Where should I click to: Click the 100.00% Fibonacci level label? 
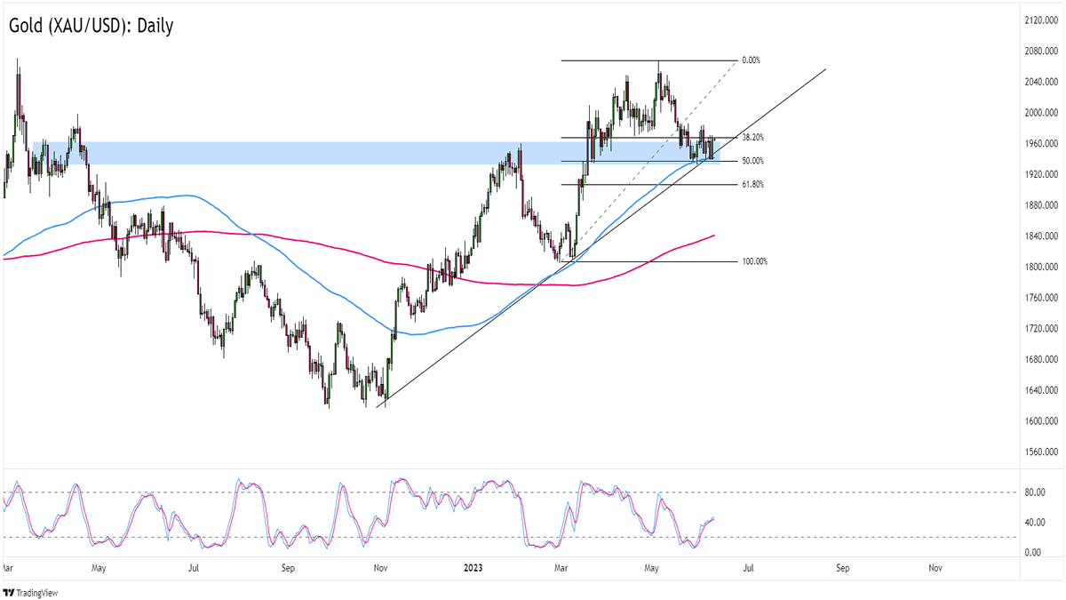pos(754,261)
